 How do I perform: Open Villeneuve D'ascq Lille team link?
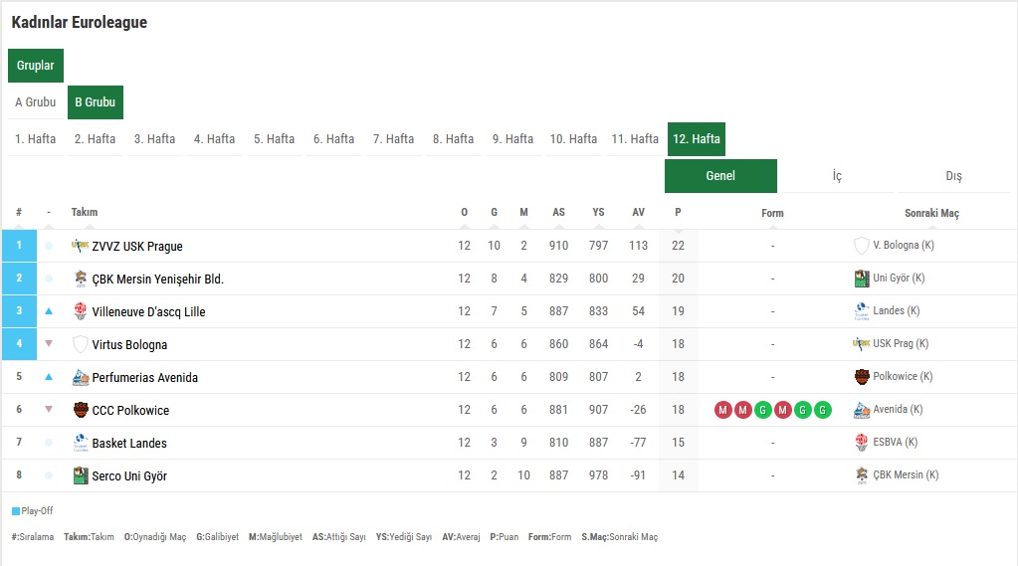pos(148,311)
